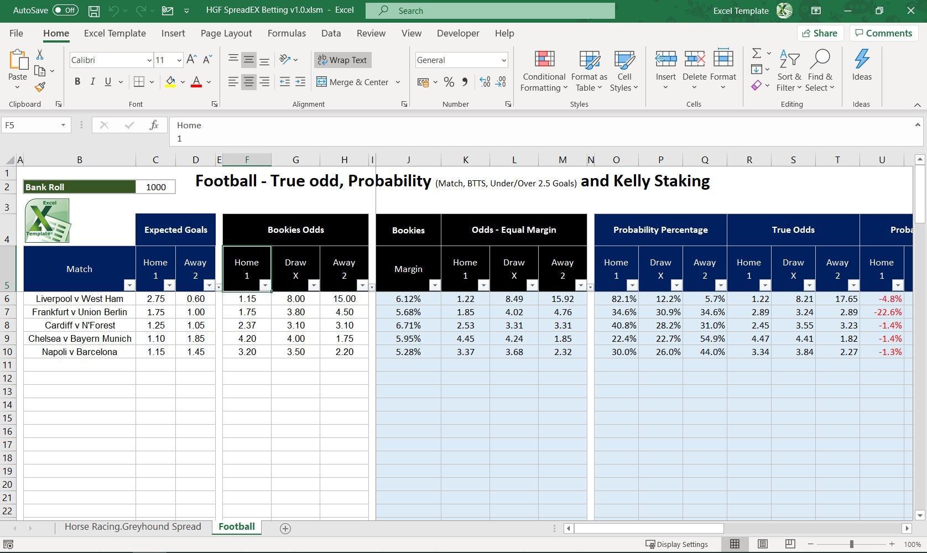
Task: Toggle italic formatting
Action: (92, 81)
